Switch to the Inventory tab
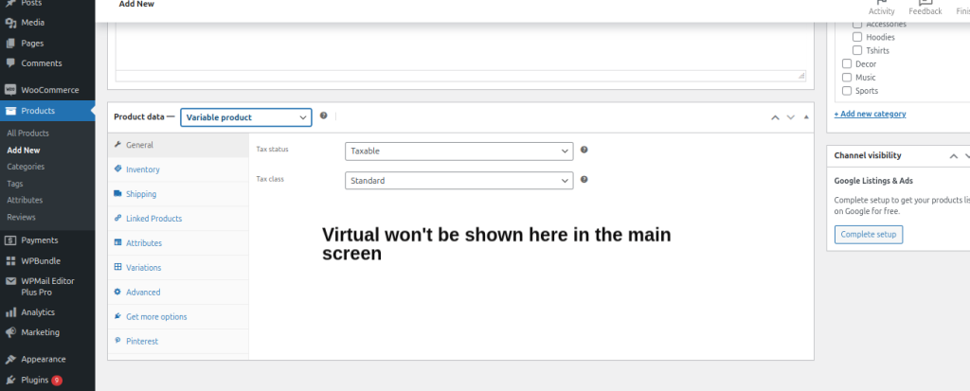This screenshot has height=391, width=970. 178,169
